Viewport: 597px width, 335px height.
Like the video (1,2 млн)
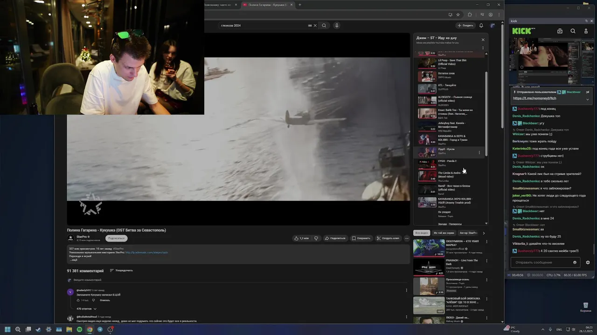301,238
